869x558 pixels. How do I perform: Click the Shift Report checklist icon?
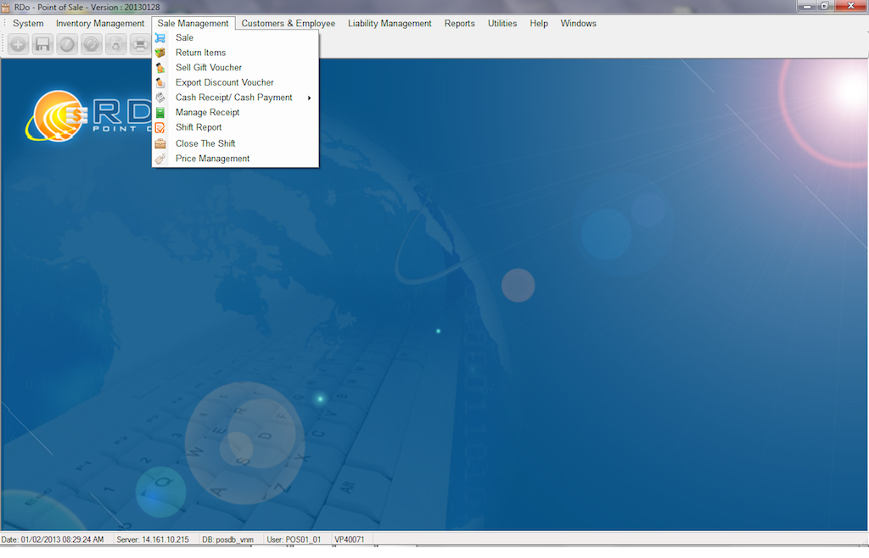[160, 128]
